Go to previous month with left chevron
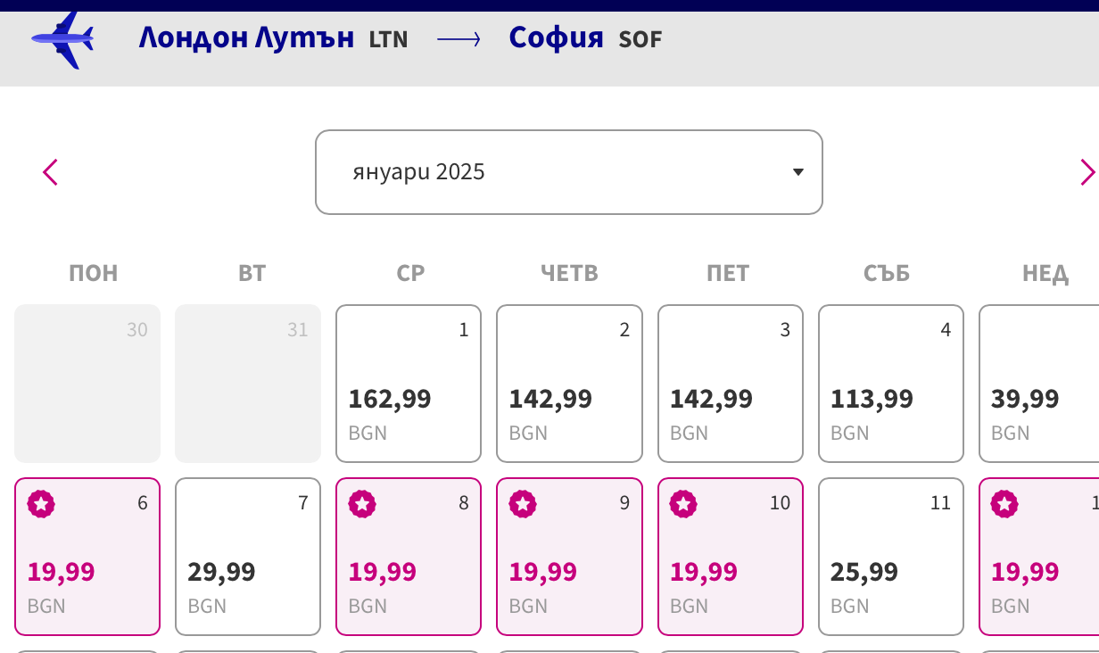This screenshot has height=653, width=1099. tap(50, 172)
